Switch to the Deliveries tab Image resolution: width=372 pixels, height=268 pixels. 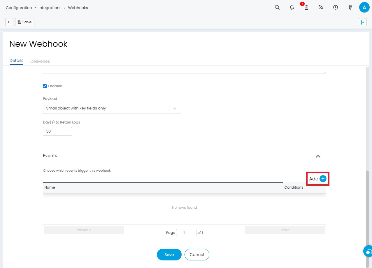pyautogui.click(x=40, y=61)
